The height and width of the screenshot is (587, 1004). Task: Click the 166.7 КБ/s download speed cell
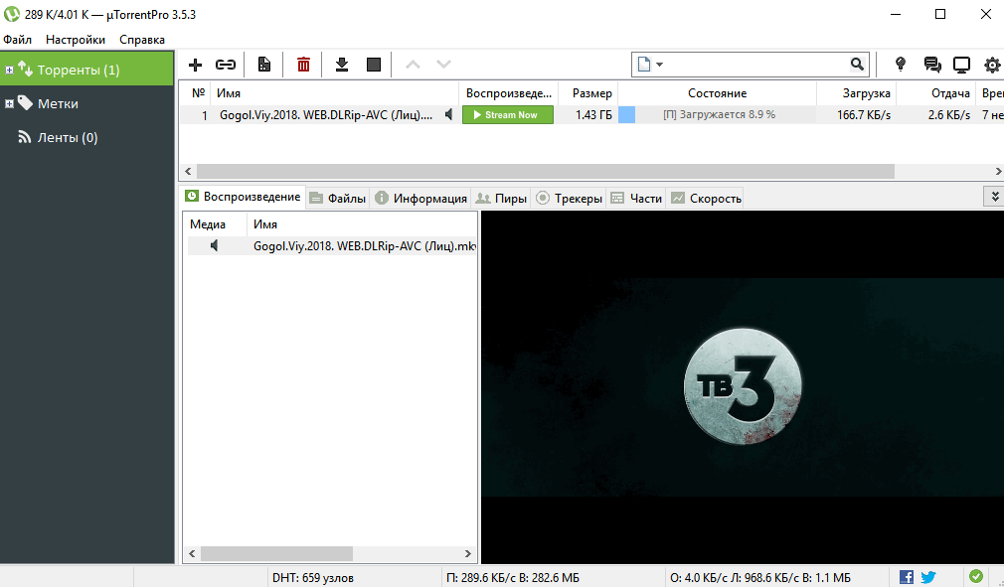[863, 115]
